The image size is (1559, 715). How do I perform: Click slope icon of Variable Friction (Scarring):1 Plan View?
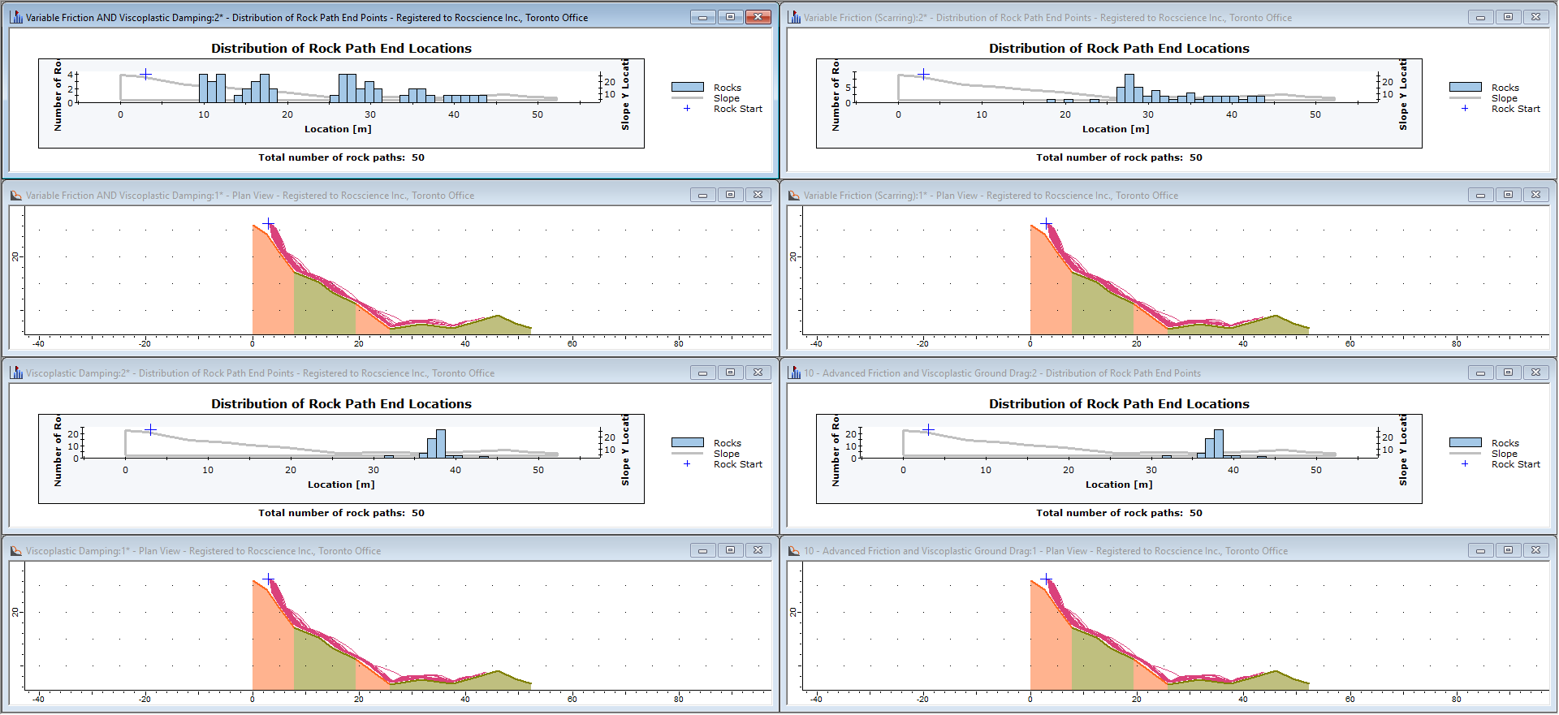coord(794,195)
